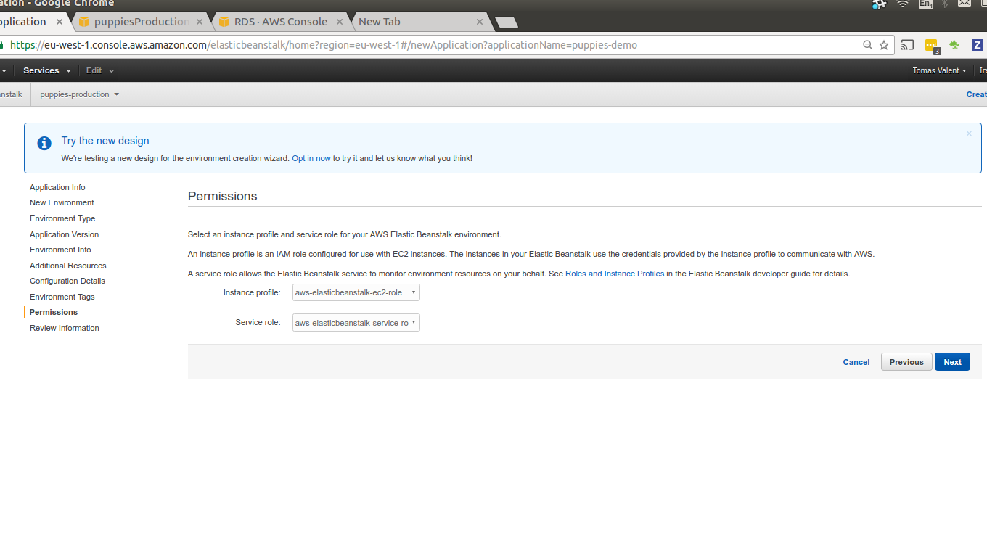Open the Service role dropdown
The height and width of the screenshot is (555, 987).
[356, 323]
